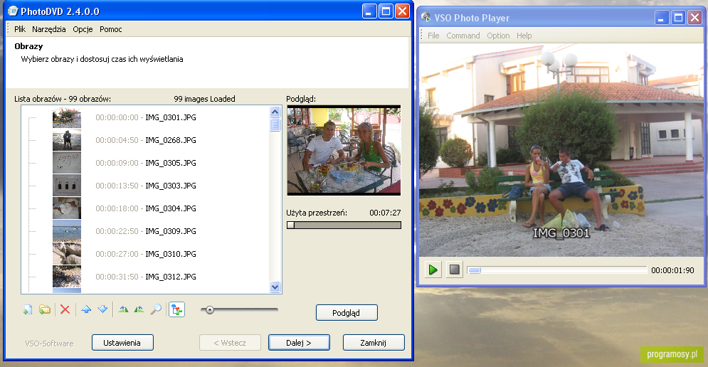Open Command menu in VSO Photo Player
The image size is (708, 367).
(x=463, y=36)
